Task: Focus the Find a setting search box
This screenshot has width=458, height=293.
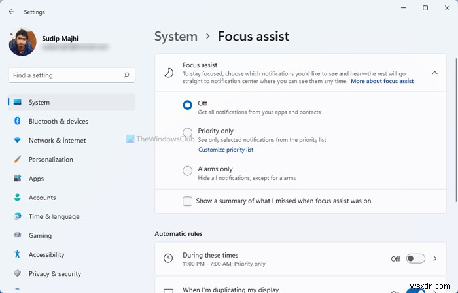Action: tap(71, 75)
